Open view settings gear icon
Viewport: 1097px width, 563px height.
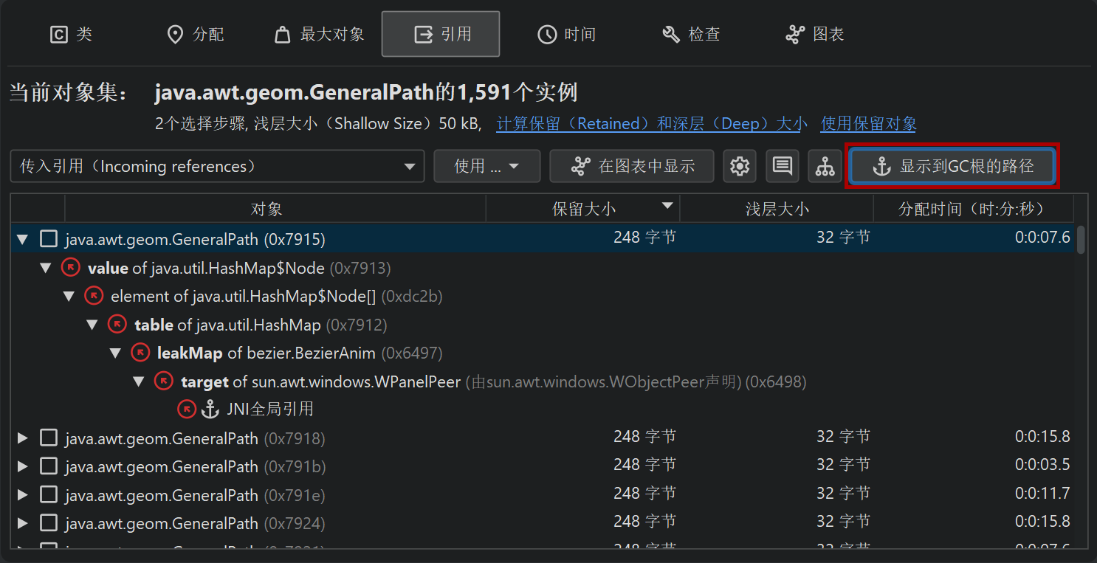point(740,166)
